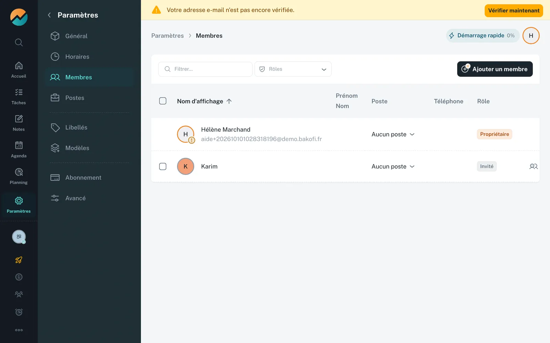Click the rocket icon in the sidebar

(x=19, y=260)
